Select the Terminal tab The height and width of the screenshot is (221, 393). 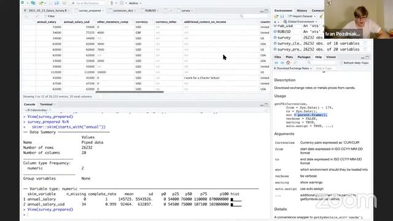tap(46, 104)
